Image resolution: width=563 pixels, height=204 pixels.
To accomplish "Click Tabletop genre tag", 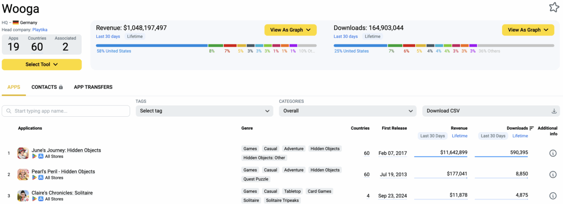I will [292, 191].
